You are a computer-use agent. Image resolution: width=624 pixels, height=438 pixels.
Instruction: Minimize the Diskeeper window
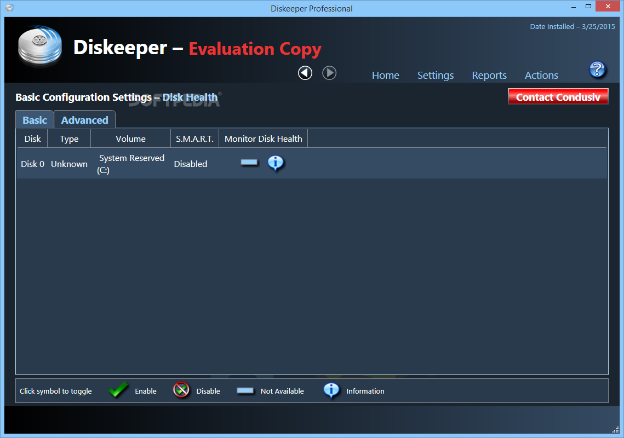pyautogui.click(x=574, y=7)
